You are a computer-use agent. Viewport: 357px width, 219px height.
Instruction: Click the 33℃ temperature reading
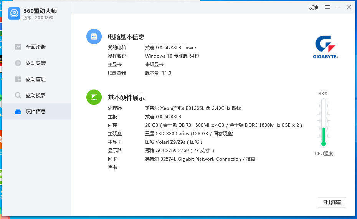(324, 94)
